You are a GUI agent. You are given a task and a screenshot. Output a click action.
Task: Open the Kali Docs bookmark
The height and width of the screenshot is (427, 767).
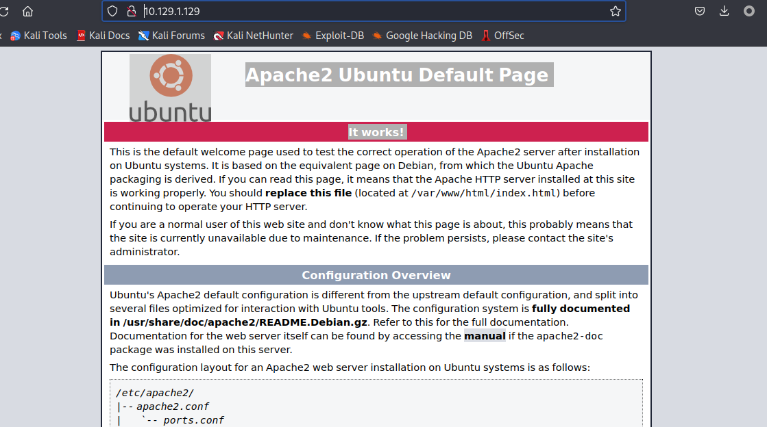click(104, 36)
